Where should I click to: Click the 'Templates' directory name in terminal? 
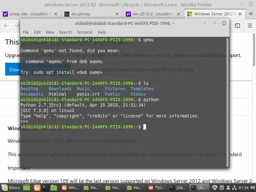coord(142,89)
